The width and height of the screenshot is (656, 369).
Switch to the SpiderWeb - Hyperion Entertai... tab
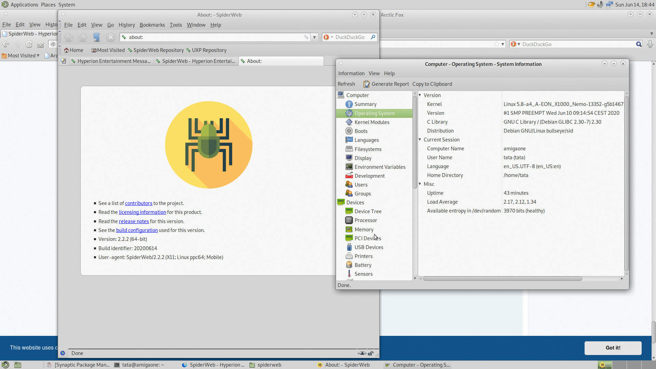(x=195, y=61)
